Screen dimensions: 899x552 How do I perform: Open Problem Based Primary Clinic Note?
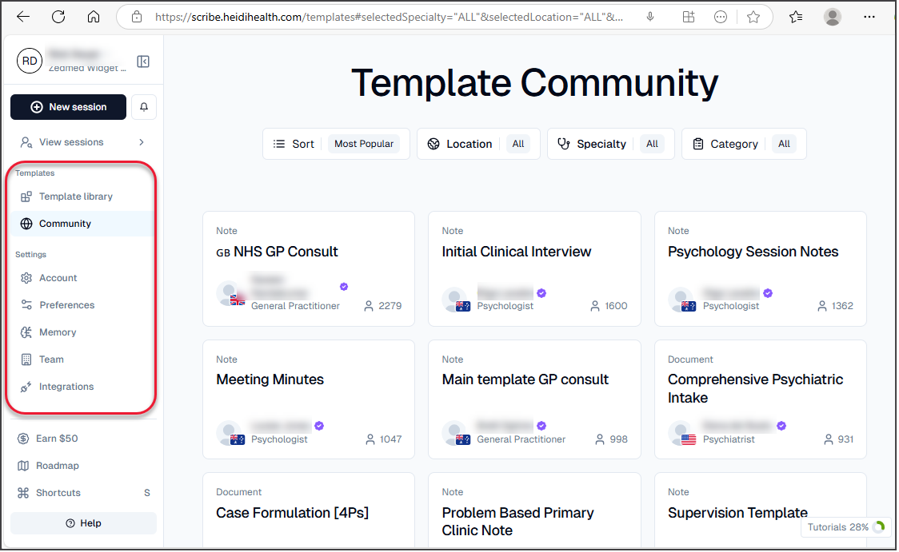(534, 510)
